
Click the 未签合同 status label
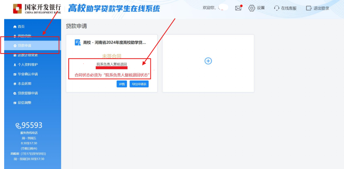click(x=112, y=56)
